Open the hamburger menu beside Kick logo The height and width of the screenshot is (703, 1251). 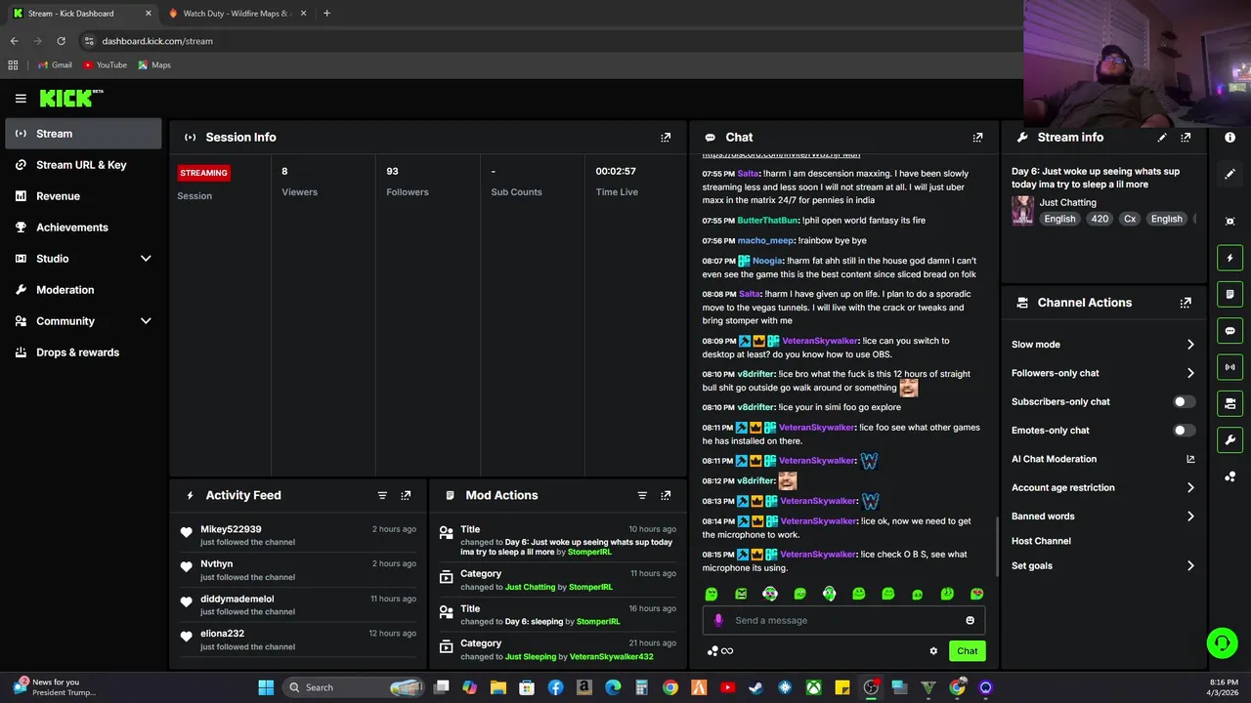pyautogui.click(x=21, y=99)
